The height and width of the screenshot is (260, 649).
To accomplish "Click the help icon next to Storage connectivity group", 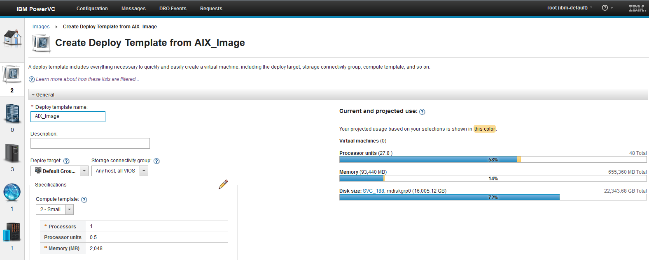I will (x=156, y=161).
